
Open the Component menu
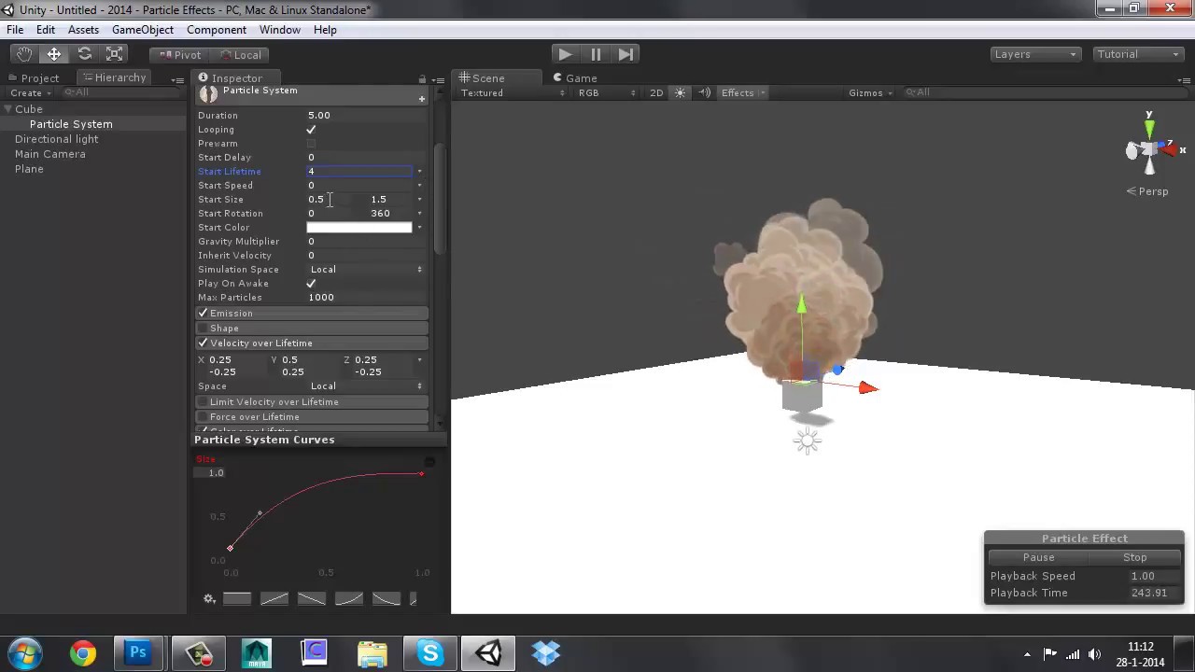(x=217, y=30)
